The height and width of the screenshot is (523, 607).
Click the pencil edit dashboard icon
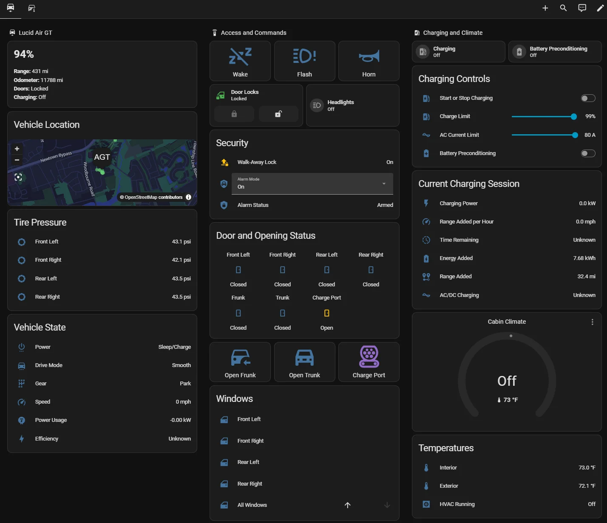click(x=600, y=8)
